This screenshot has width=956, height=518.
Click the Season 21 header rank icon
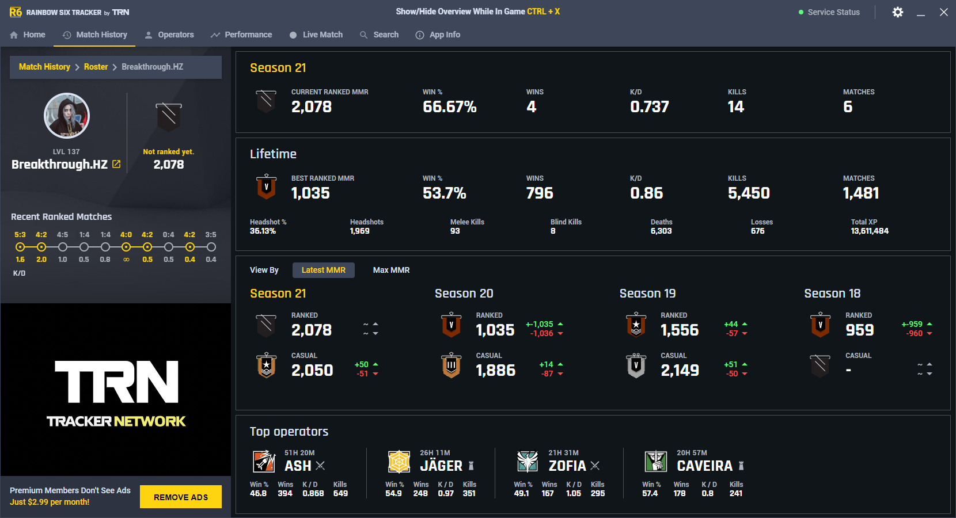coord(266,101)
